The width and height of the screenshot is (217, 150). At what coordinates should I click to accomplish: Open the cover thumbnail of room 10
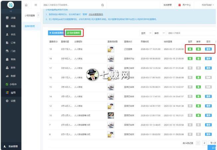click(x=111, y=115)
